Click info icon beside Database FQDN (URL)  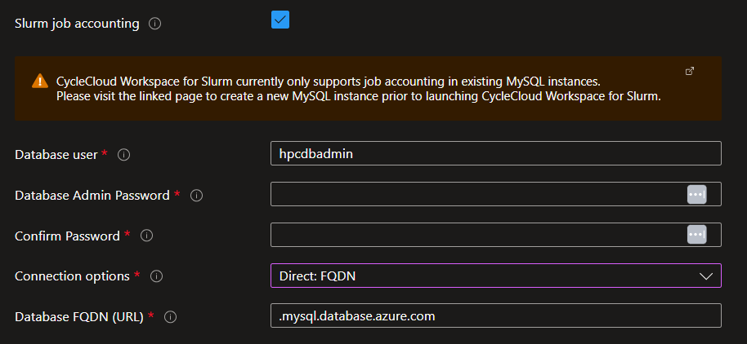tap(172, 317)
